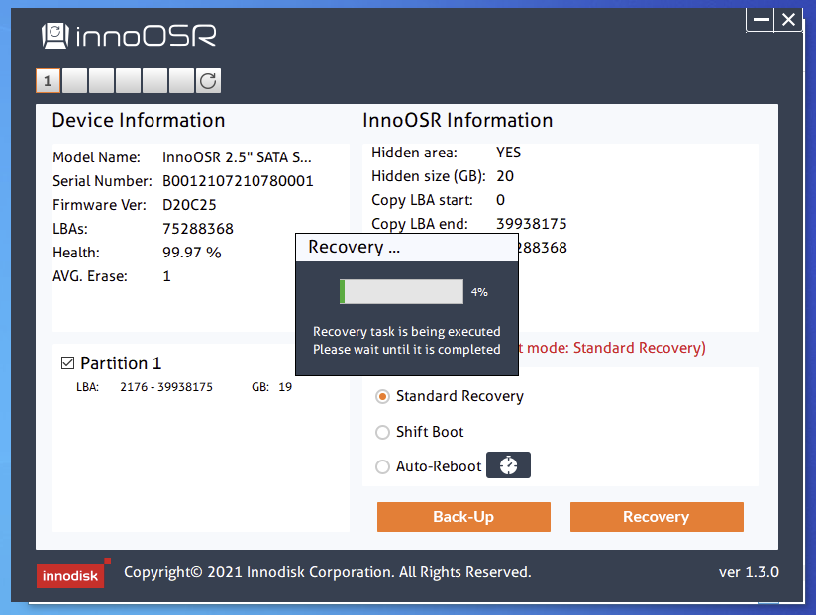The height and width of the screenshot is (615, 816).
Task: Click the Serial Number value B0012107210780001
Action: pos(238,181)
